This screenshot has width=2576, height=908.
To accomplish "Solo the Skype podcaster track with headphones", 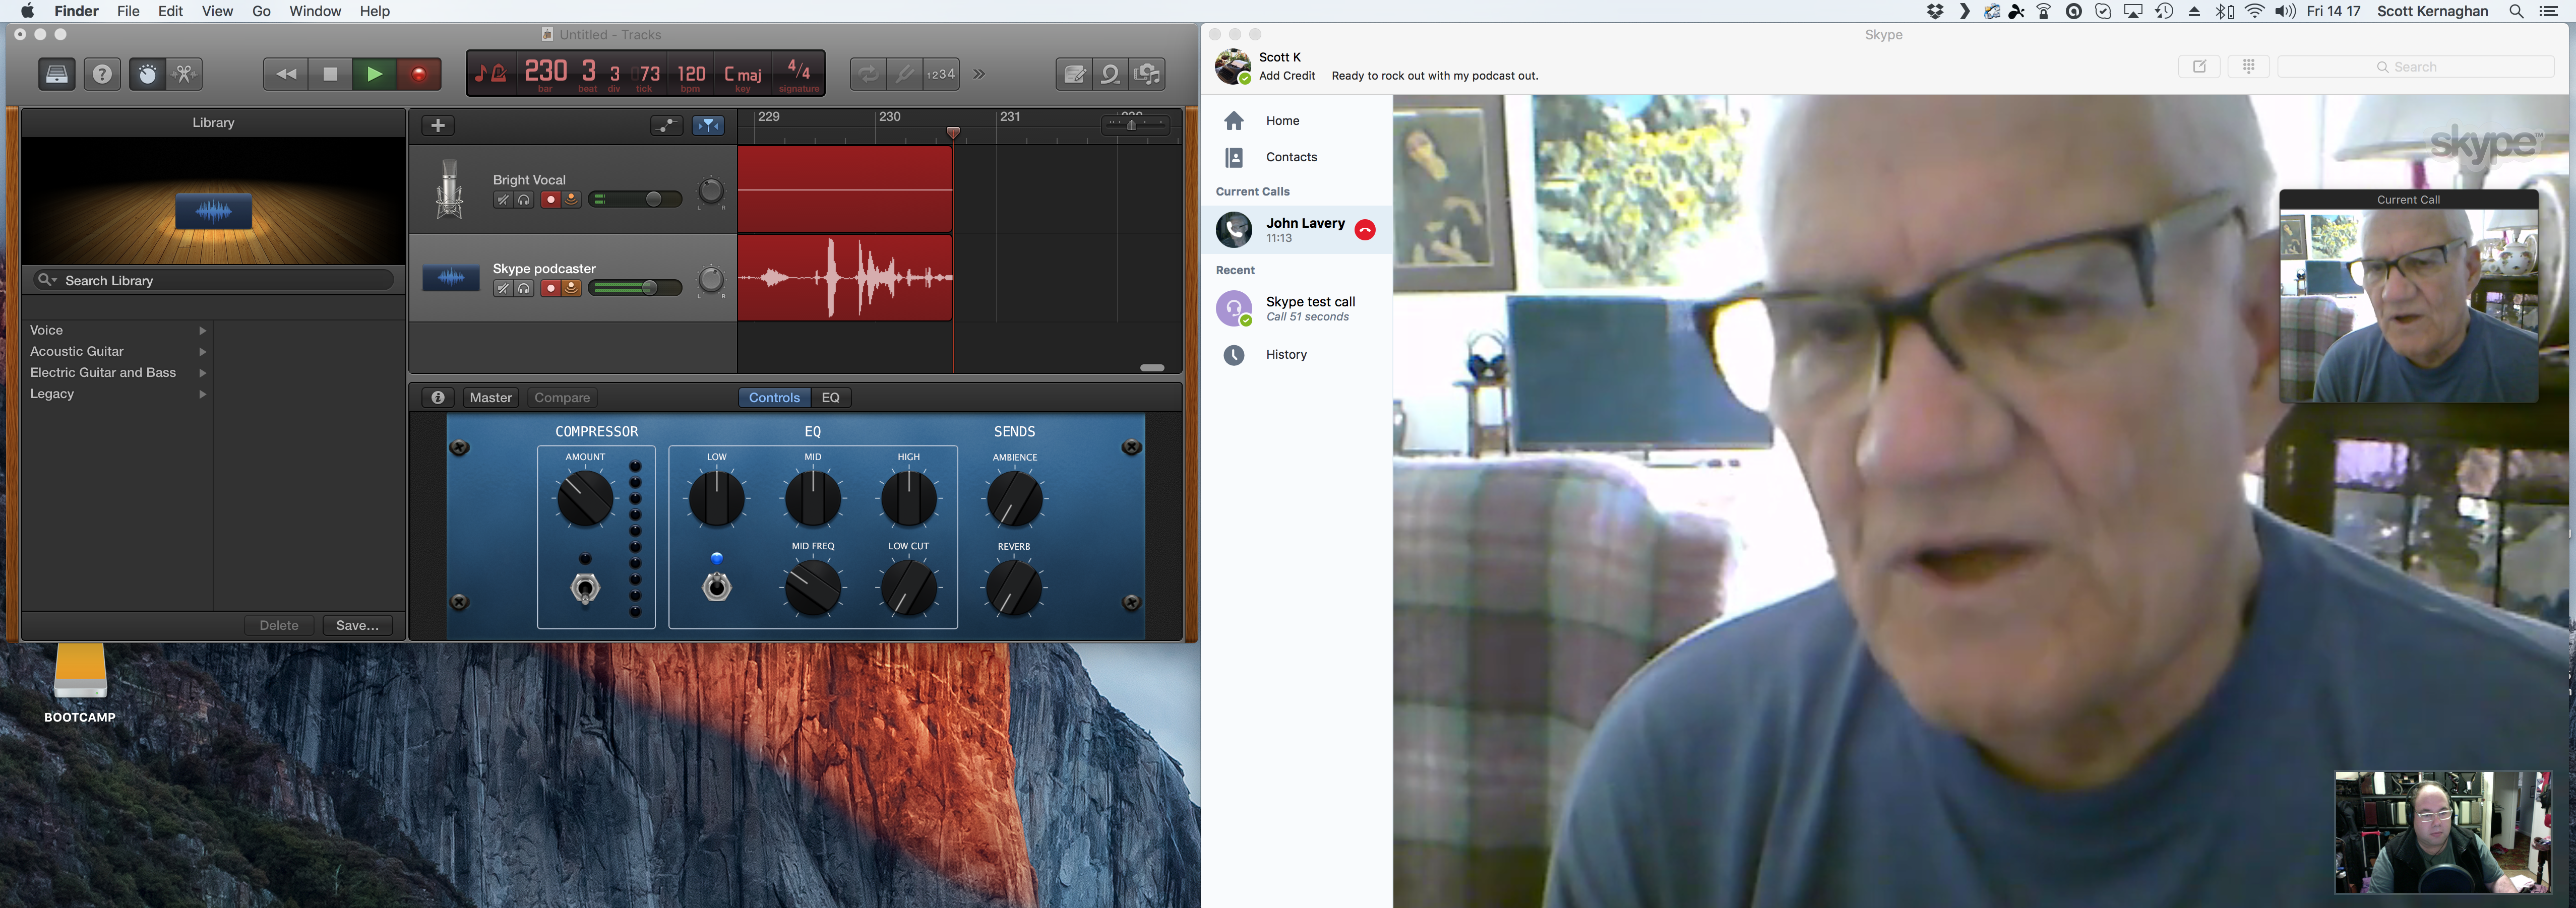I will pos(524,289).
